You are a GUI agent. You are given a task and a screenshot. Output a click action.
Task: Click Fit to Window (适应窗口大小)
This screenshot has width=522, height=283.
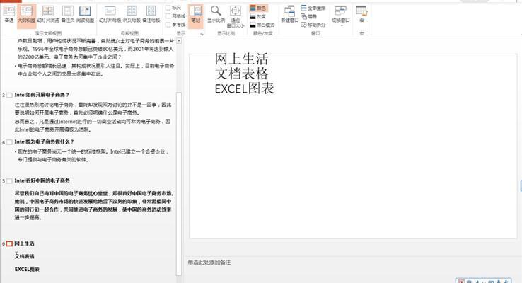pyautogui.click(x=236, y=16)
